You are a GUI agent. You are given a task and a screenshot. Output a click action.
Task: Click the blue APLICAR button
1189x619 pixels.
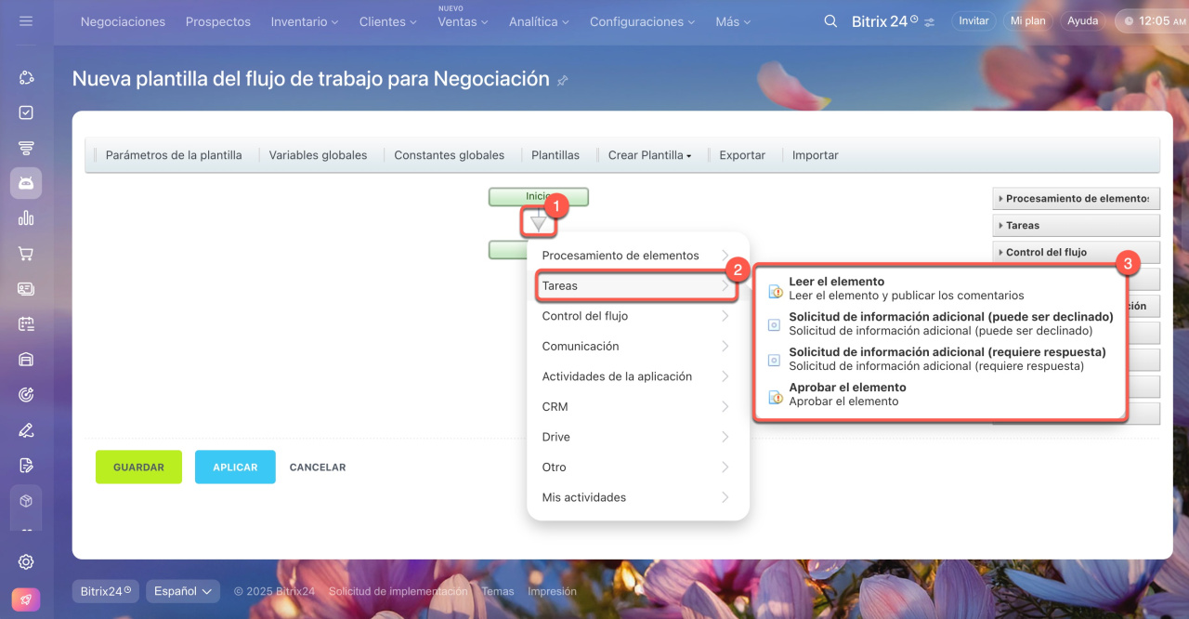point(235,468)
